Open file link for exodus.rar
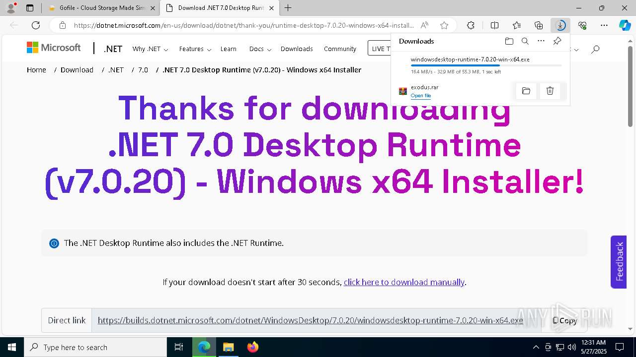Viewport: 636px width, 357px height. point(421,96)
